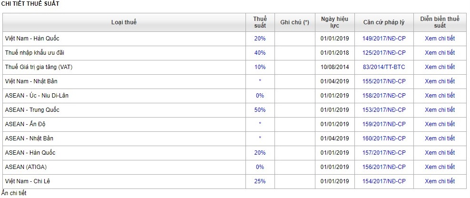Viewport: 470px width, 198px height.
Task: Open decree 153/2017/NĐ-CP for ASEAN - Trung Quốc
Action: 384,110
